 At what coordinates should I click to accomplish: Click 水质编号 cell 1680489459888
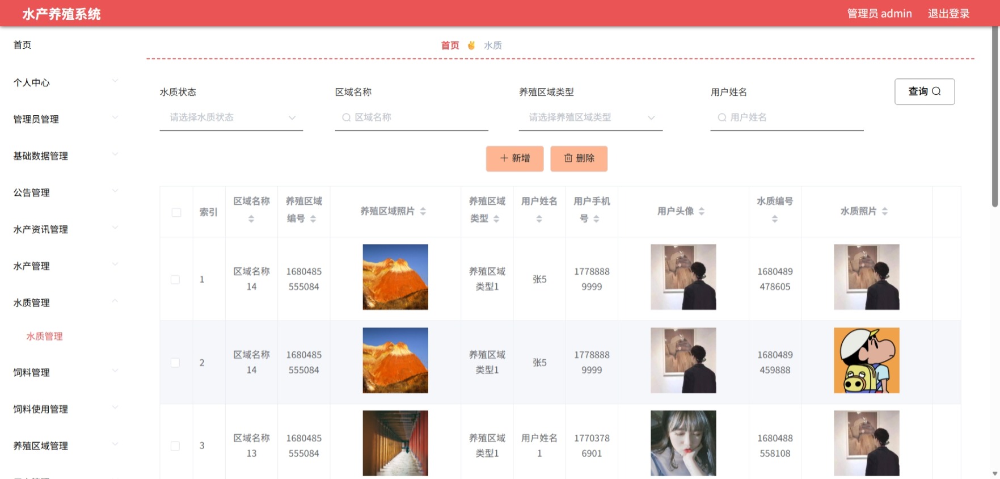[x=775, y=363]
